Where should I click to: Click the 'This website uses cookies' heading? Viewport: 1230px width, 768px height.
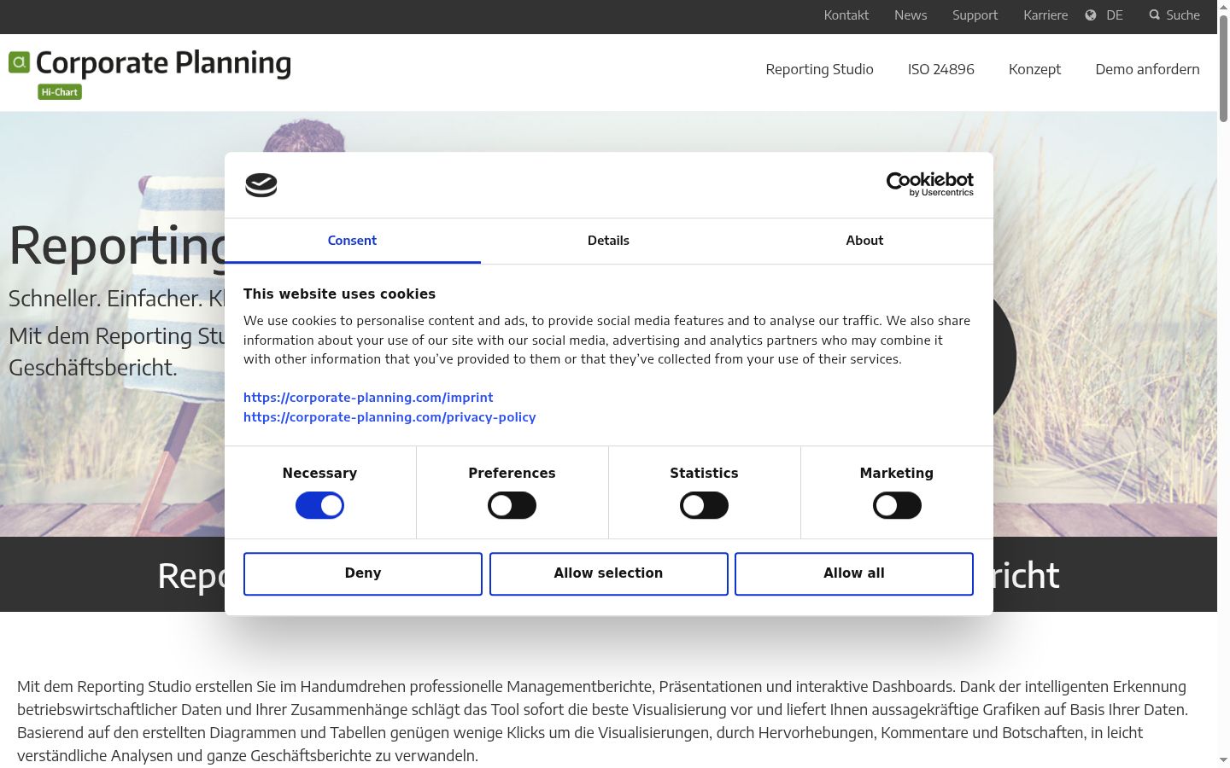(339, 294)
